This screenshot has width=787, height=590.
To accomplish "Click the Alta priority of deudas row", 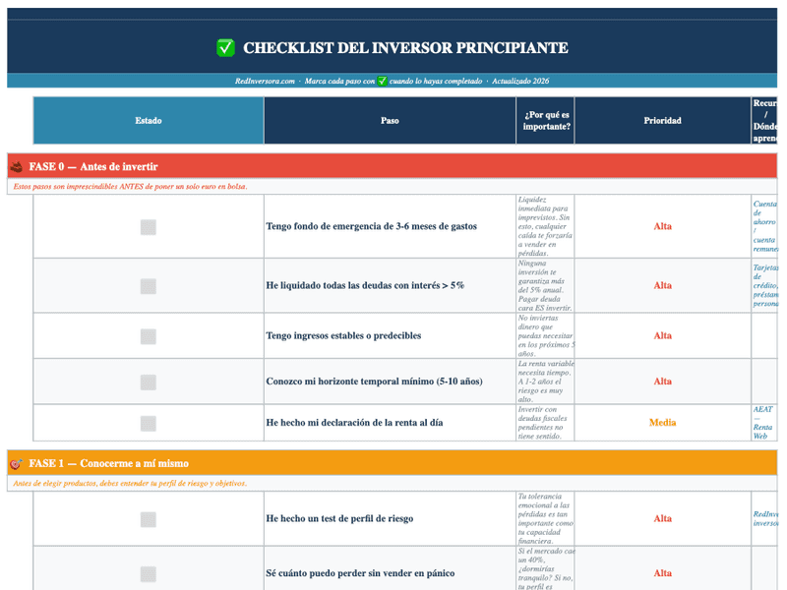I will [x=662, y=285].
